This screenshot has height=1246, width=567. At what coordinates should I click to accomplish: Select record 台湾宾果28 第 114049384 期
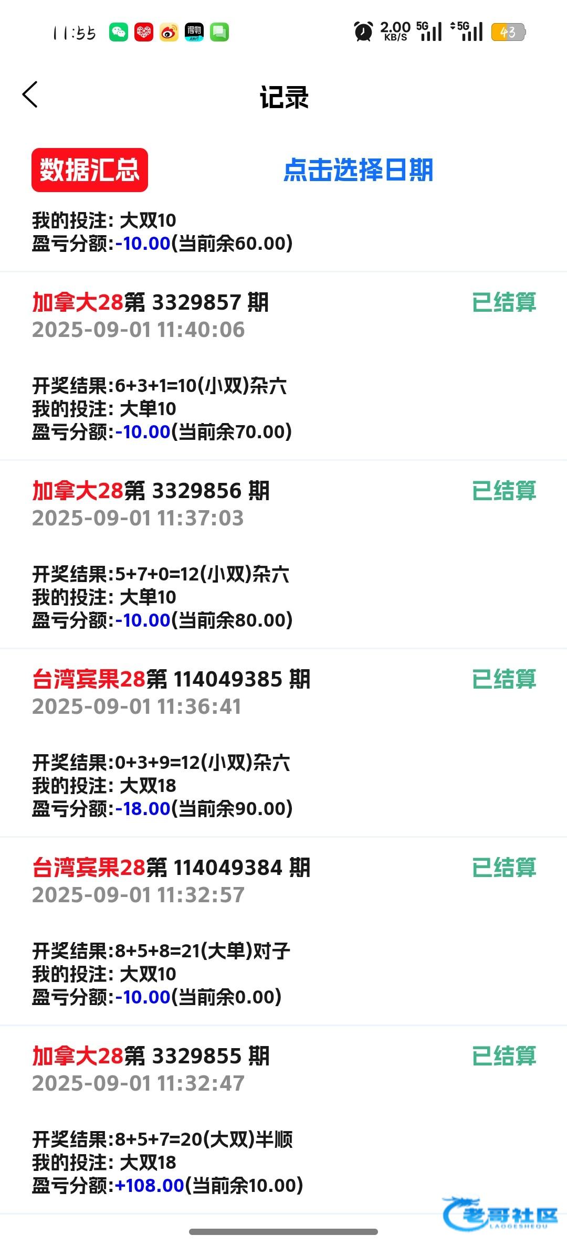[x=171, y=868]
